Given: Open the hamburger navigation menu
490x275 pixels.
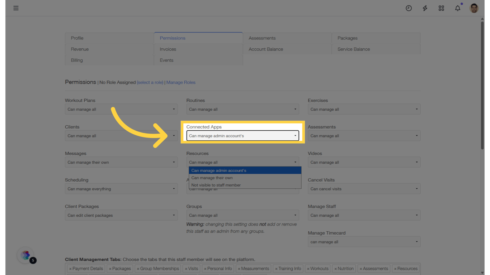Looking at the screenshot, I should [16, 8].
